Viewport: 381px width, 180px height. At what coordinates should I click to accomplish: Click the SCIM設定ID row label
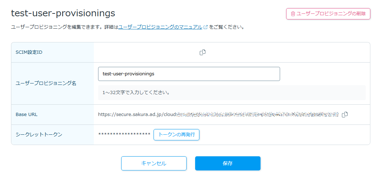(29, 52)
